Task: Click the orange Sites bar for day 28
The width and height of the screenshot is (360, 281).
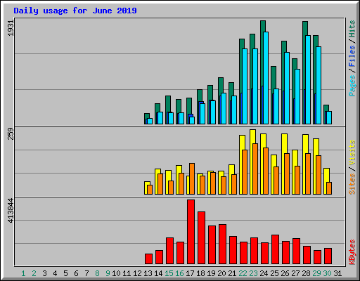Action: pos(308,174)
